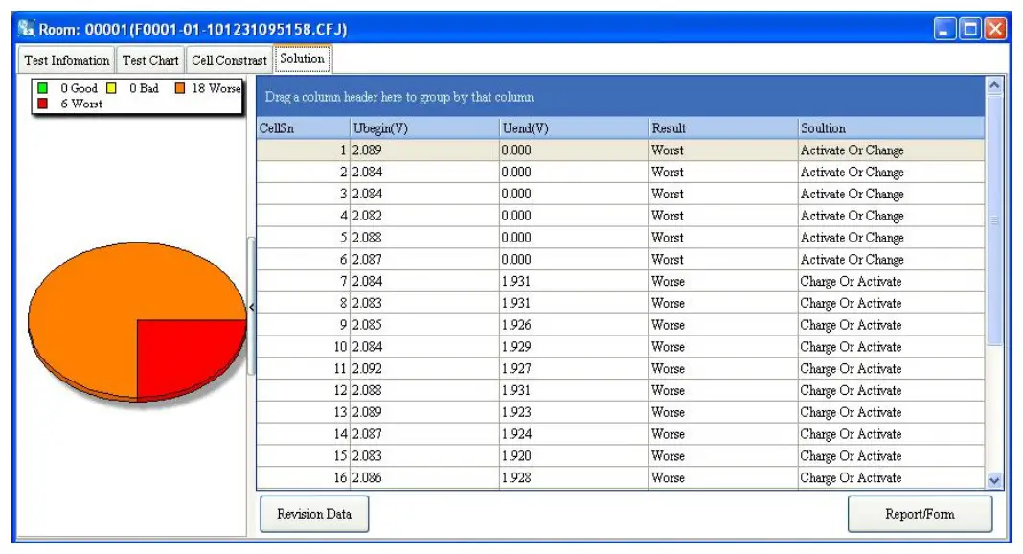This screenshot has height=554, width=1023.
Task: Click the scroll up arrow of the table
Action: click(994, 85)
